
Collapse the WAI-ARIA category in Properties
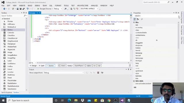click(x=134, y=81)
